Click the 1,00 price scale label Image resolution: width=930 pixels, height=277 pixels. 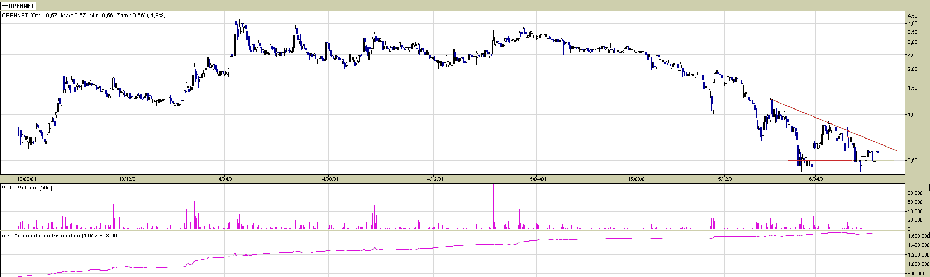pyautogui.click(x=912, y=115)
